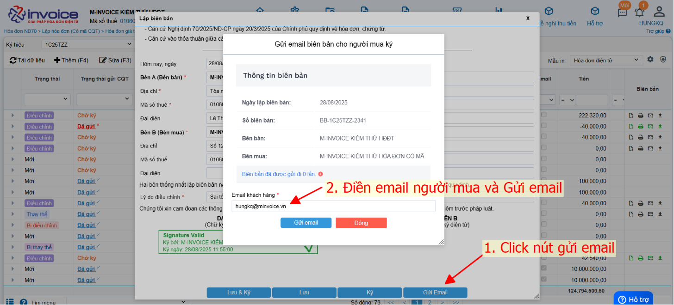This screenshot has width=674, height=305.
Task: Click the floating Hỗ trợ support button
Action: point(633,299)
